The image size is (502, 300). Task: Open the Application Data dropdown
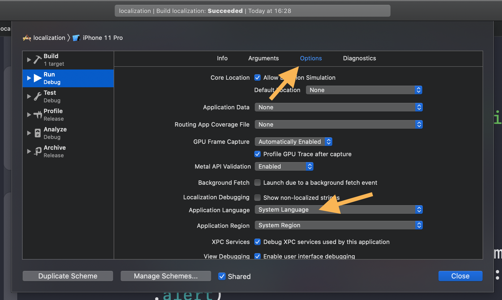click(339, 107)
